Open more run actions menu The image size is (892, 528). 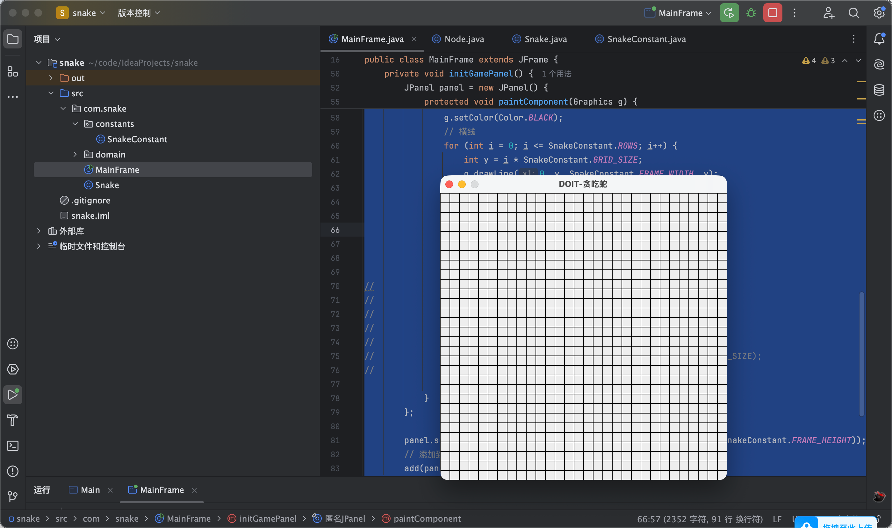click(x=795, y=13)
